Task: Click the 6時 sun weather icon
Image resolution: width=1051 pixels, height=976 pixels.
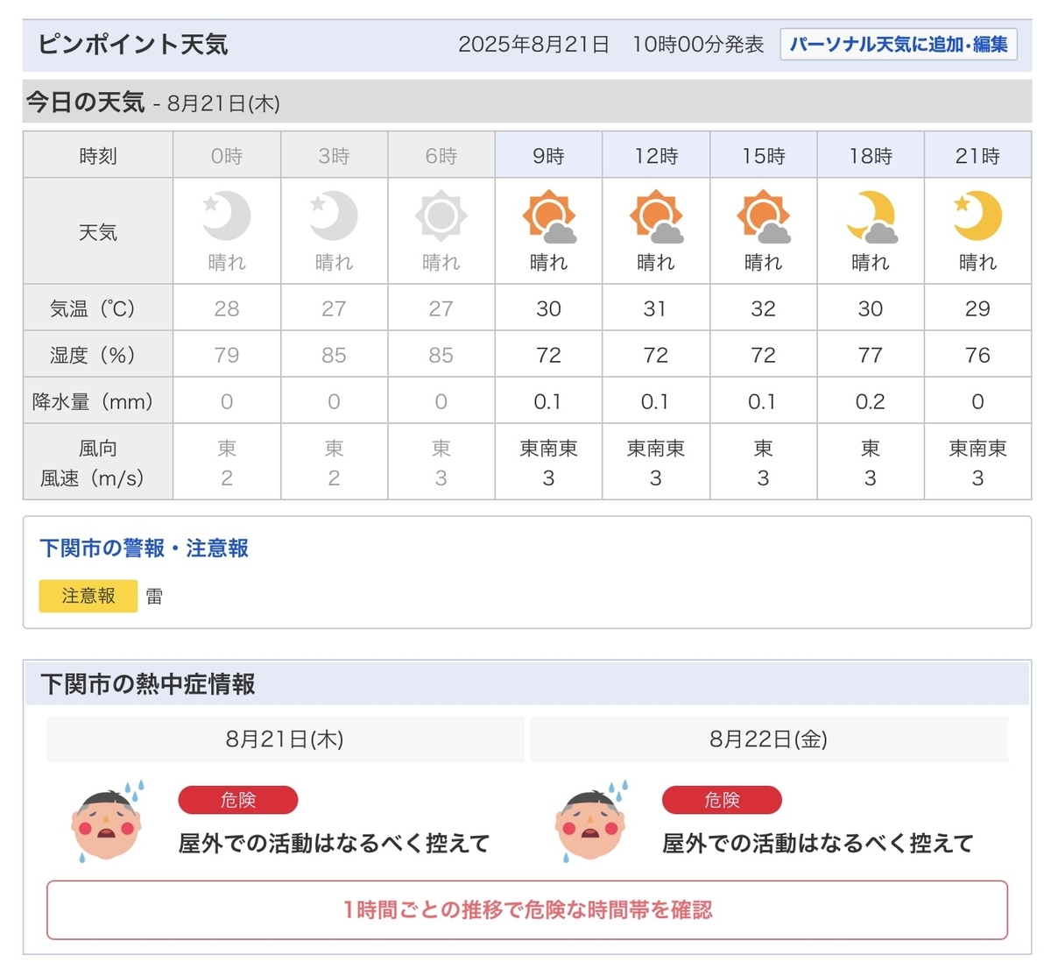Action: click(x=441, y=216)
